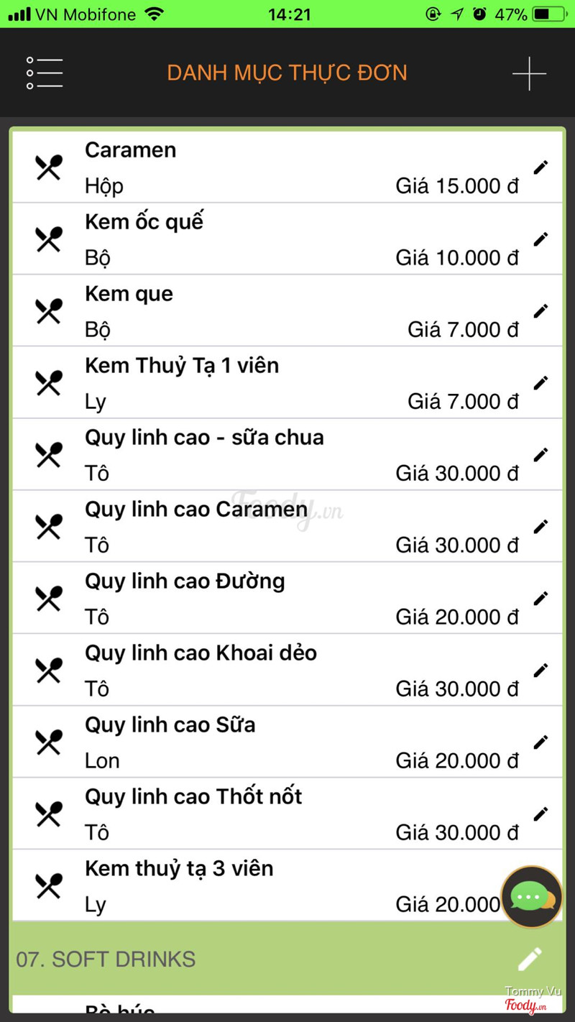Edit Quy linh cao - sữa chua
The image size is (575, 1022).
[540, 455]
